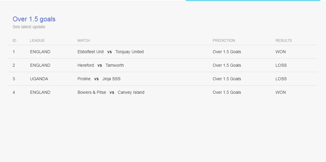Click the PREDICTION column header
Viewport: 326px width, 162px height.
pos(224,41)
